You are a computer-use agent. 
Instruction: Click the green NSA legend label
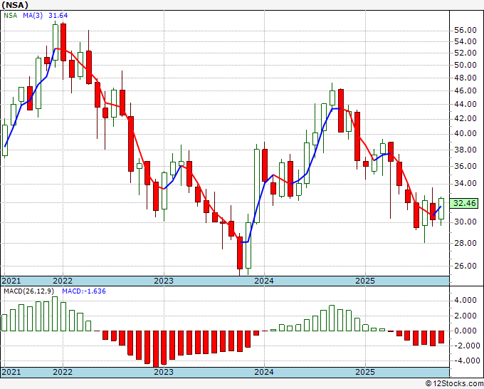click(11, 15)
